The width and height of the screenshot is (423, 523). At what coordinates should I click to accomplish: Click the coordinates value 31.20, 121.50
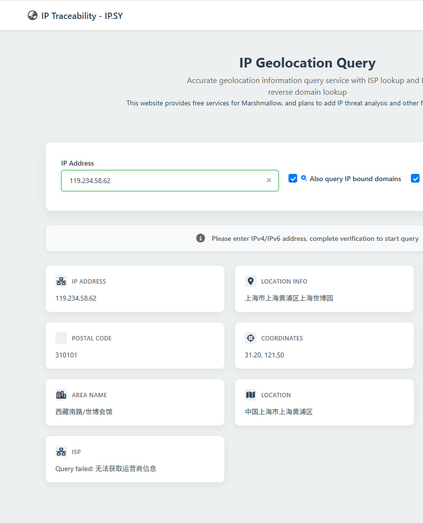pyautogui.click(x=264, y=355)
